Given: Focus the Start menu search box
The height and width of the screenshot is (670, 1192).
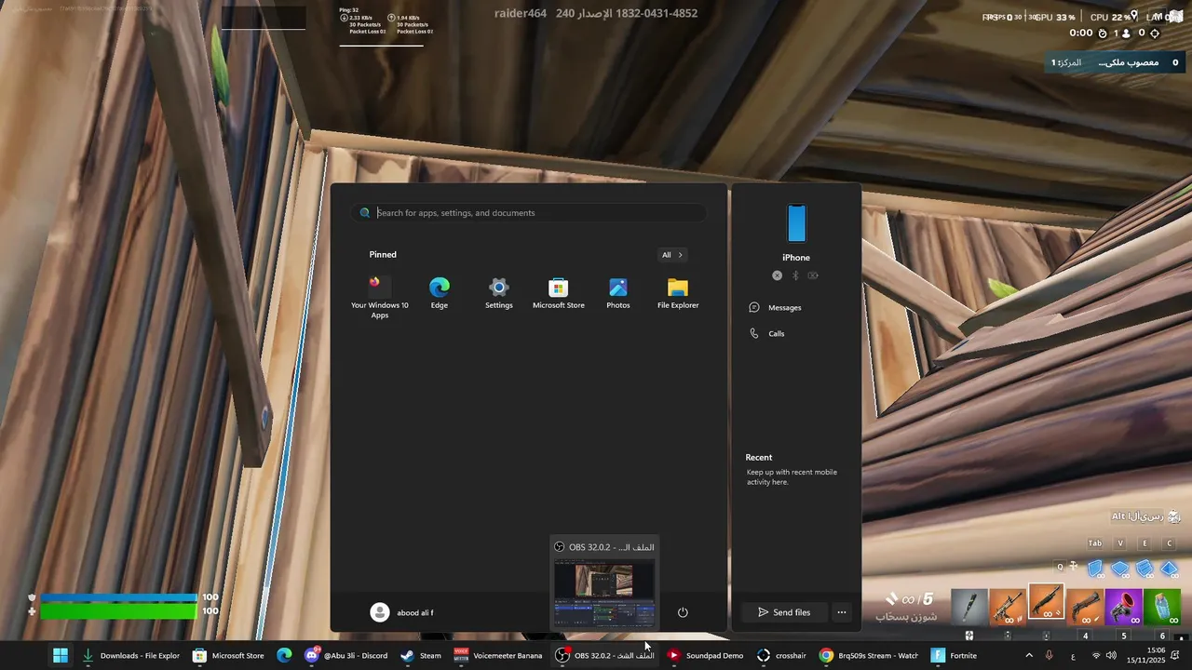Looking at the screenshot, I should click(529, 213).
